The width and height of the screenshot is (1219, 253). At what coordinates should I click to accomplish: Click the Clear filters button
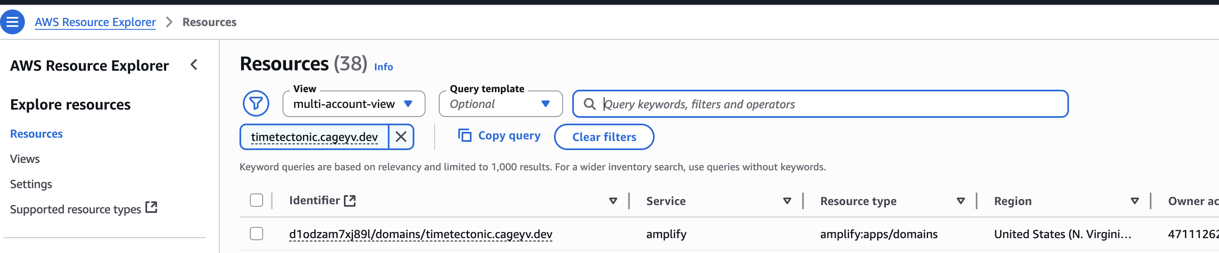click(x=604, y=137)
